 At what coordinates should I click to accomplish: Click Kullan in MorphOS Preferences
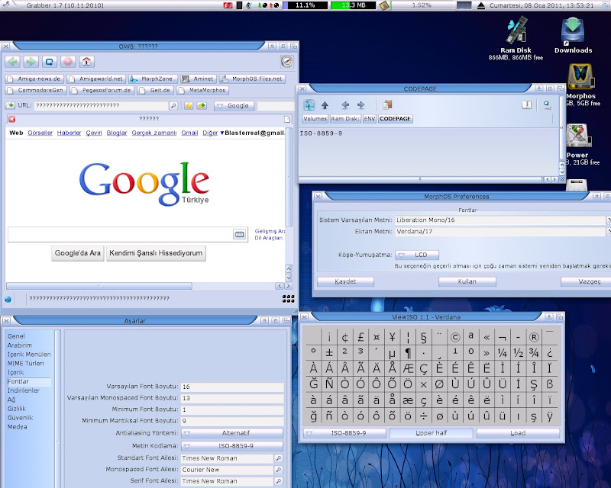[467, 281]
